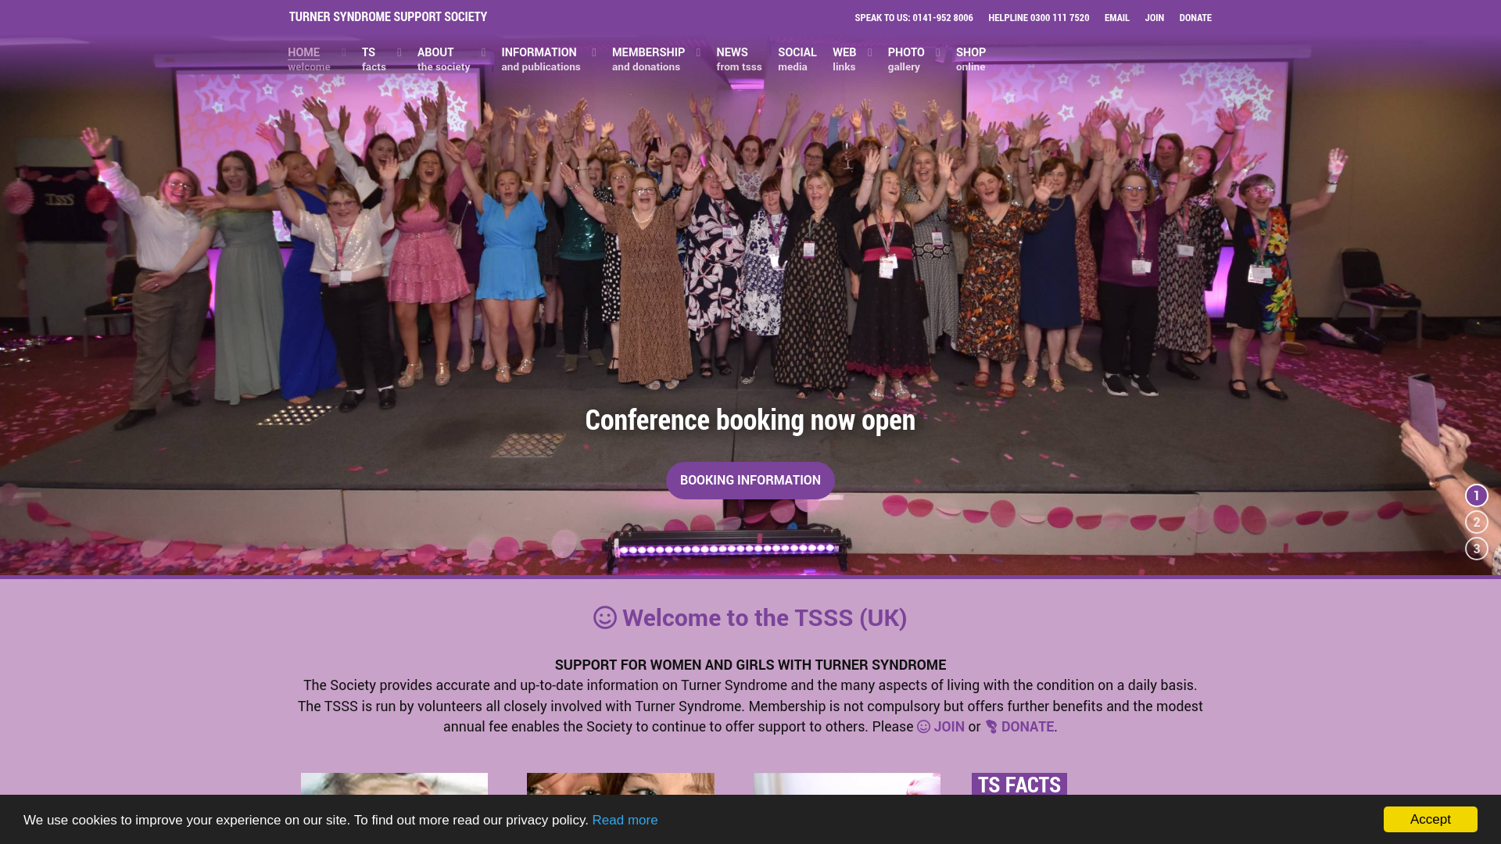Open WEB links menu item
Screen dimensions: 1501x844
pos(844,59)
